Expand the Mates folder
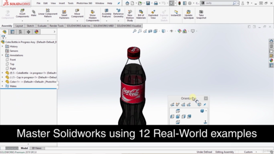The image size is (274, 154). click(x=2, y=86)
